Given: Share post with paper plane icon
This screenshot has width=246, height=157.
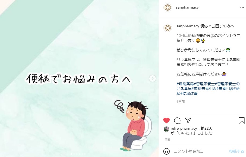Looking at the screenshot, I should pos(188,120).
